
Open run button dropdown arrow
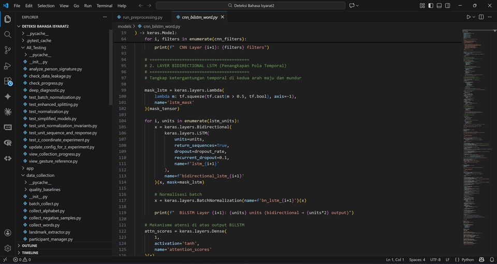pos(474,17)
